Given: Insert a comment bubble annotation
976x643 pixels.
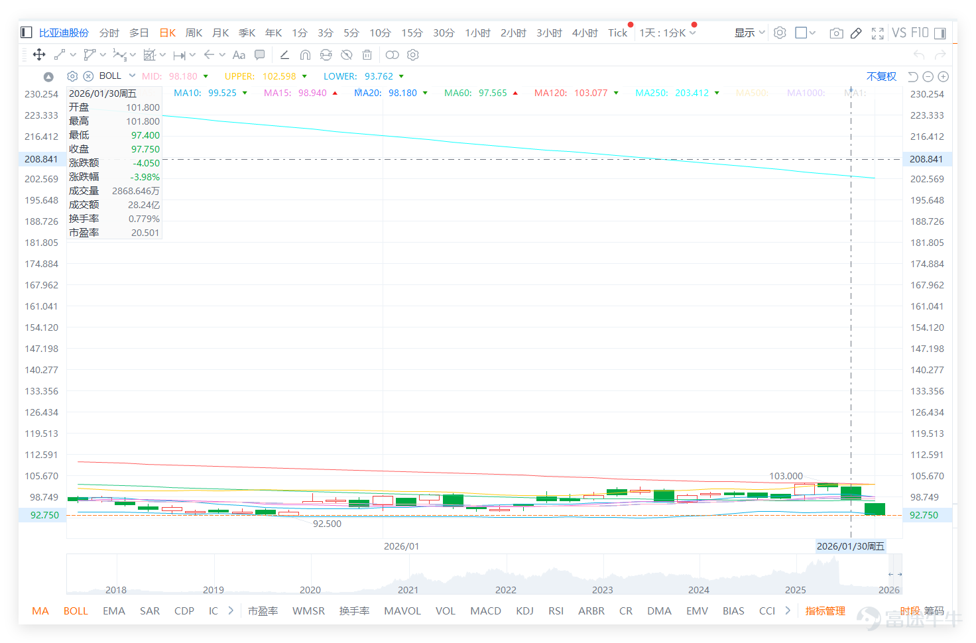Looking at the screenshot, I should [260, 55].
